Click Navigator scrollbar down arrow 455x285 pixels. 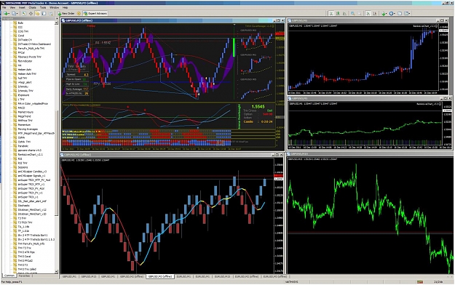tap(57, 272)
